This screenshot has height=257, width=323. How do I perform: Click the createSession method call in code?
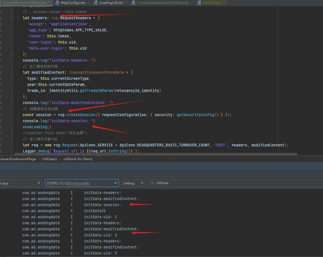coord(81,115)
